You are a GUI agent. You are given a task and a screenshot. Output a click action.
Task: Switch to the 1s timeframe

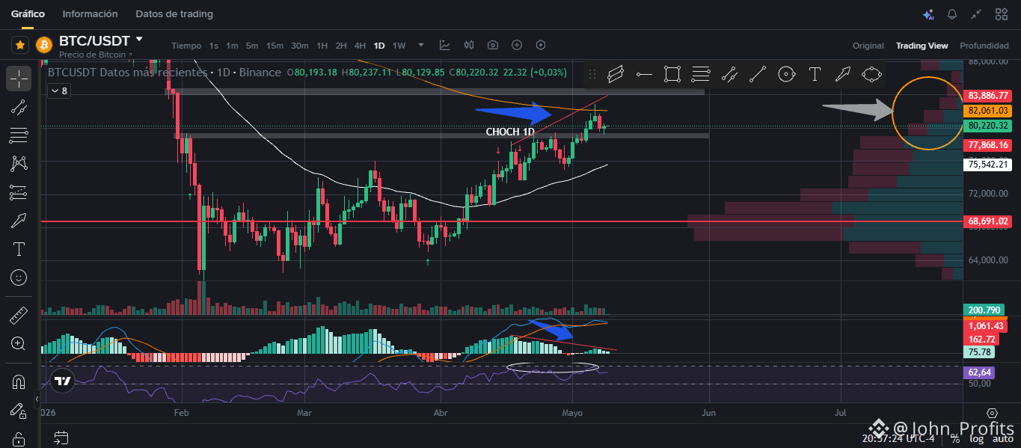point(214,46)
